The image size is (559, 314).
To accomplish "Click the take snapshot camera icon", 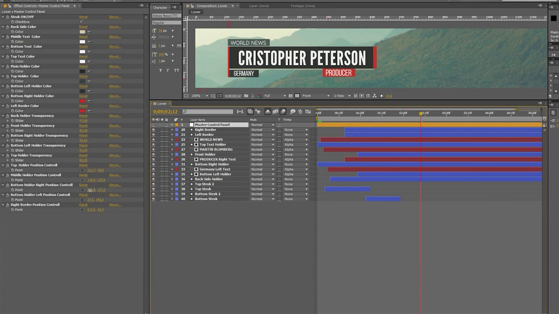I will click(x=246, y=96).
